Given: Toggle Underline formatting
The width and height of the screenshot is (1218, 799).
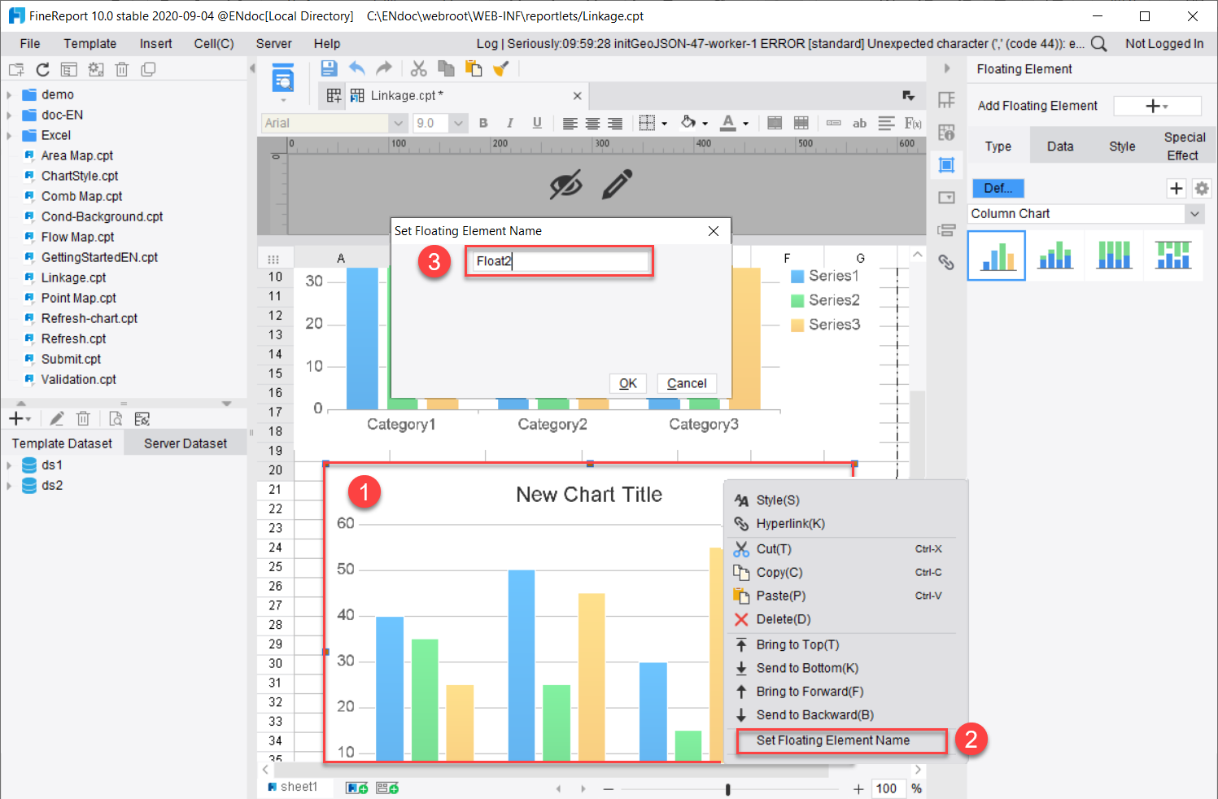Looking at the screenshot, I should pyautogui.click(x=537, y=123).
